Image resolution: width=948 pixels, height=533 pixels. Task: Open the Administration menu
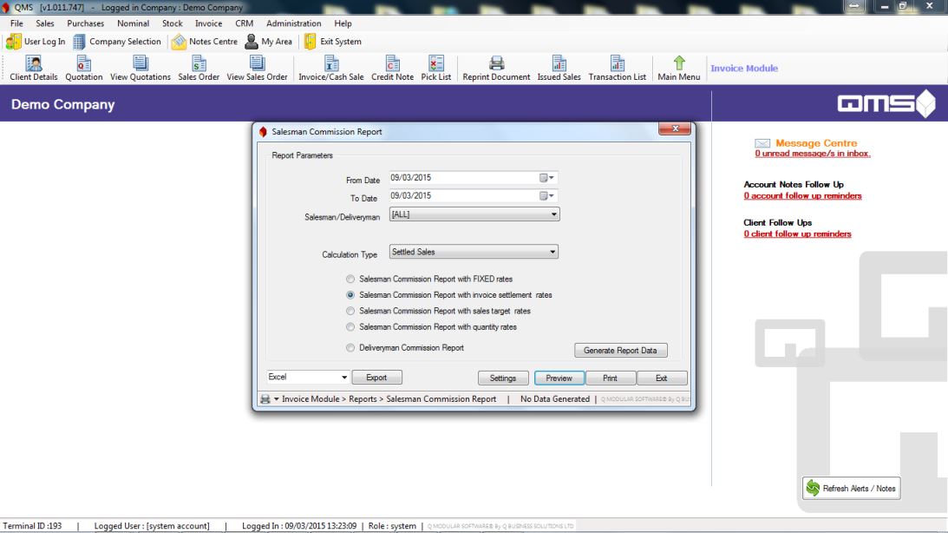pos(294,23)
